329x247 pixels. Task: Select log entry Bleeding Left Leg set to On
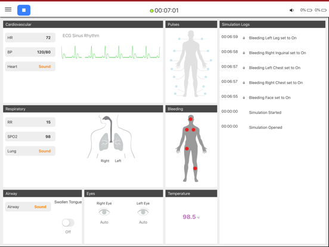point(272,38)
